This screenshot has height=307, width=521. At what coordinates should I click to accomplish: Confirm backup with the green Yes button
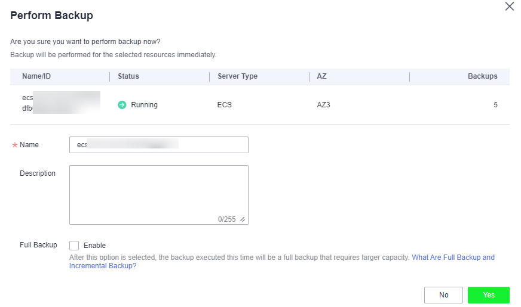coord(488,295)
